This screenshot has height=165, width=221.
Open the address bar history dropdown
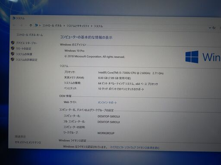[210, 28]
